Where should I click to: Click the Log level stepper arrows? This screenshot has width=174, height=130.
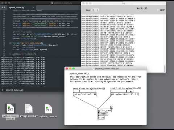[98, 10]
